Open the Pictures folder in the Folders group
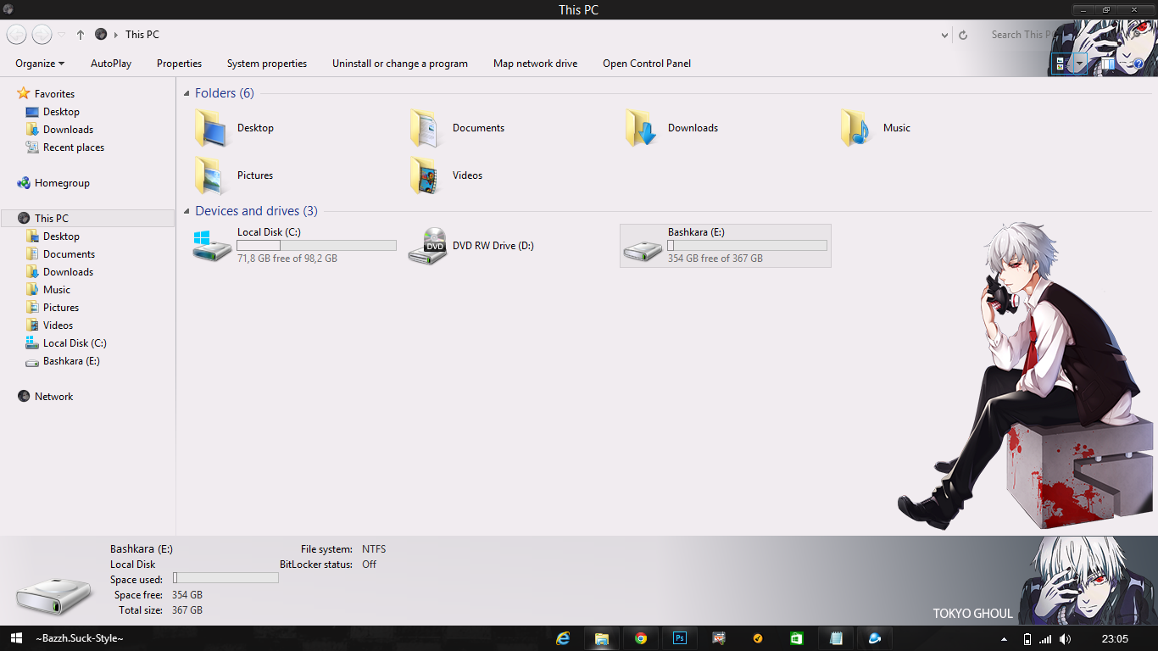Screen dimensions: 1158x651 (233, 175)
